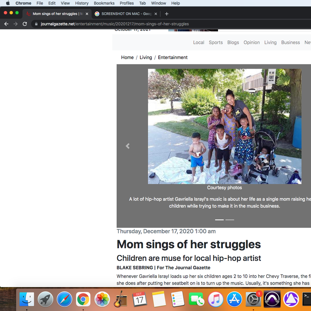Viewport: 311px width, 311px height.
Task: Close the Mom sings of her struggles tab
Action: tap(87, 14)
